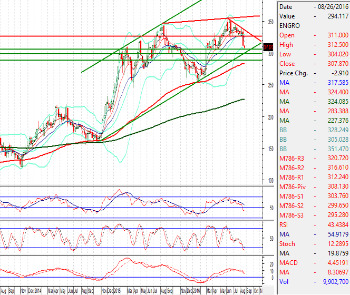Click the 350 price axis label

point(270,22)
